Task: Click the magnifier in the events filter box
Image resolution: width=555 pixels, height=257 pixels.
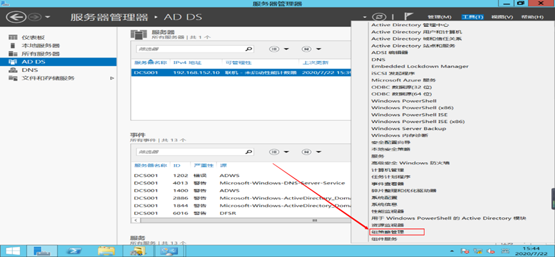Action: (x=249, y=152)
